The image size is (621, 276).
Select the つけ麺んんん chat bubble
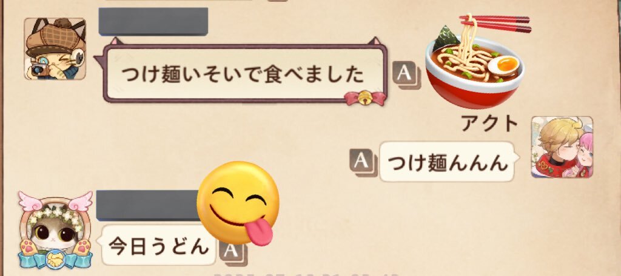[x=448, y=162]
